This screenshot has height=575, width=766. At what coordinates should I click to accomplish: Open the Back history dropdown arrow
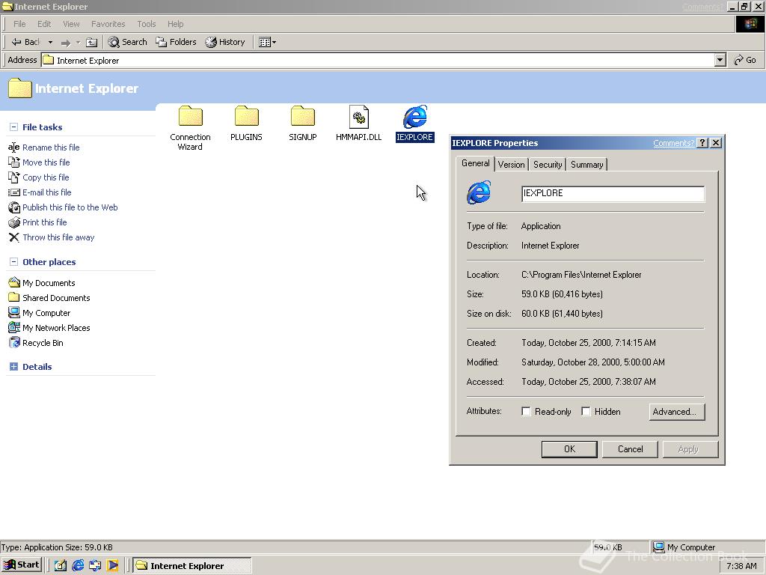tap(50, 43)
